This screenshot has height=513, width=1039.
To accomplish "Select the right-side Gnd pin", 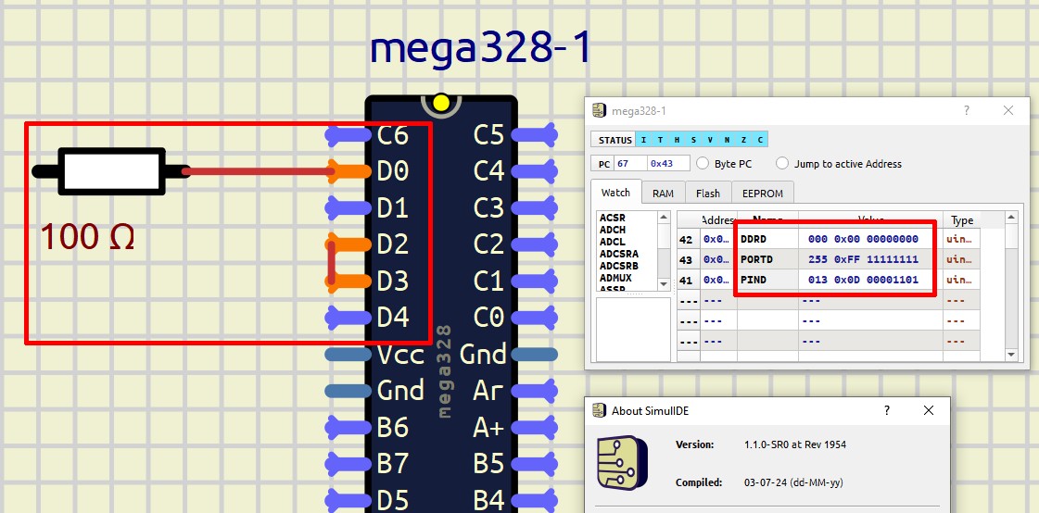I will click(535, 354).
